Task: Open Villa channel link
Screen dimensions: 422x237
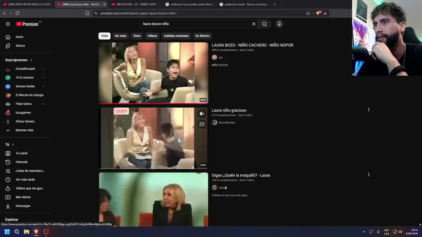Action: 223,188
